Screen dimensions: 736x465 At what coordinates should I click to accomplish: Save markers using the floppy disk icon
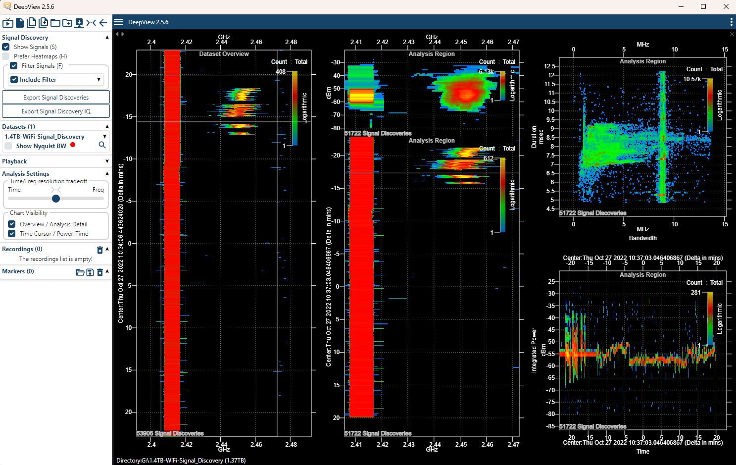click(90, 272)
